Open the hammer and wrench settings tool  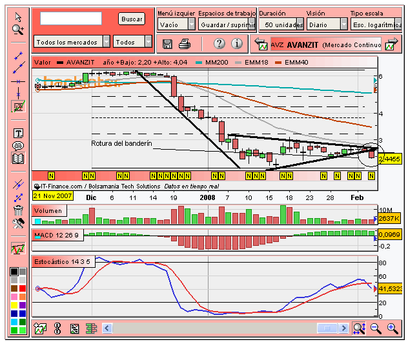[x=18, y=223]
